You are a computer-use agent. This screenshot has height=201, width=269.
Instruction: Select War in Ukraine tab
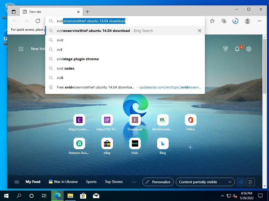pos(63,182)
